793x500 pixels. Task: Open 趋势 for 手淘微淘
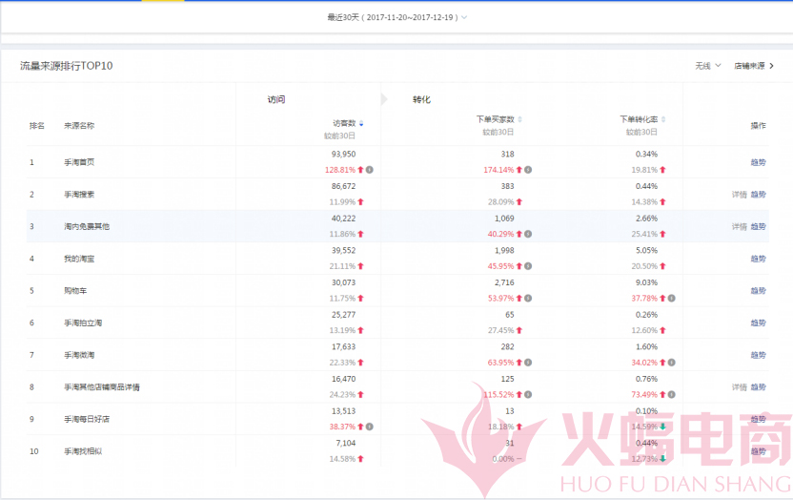[x=758, y=355]
